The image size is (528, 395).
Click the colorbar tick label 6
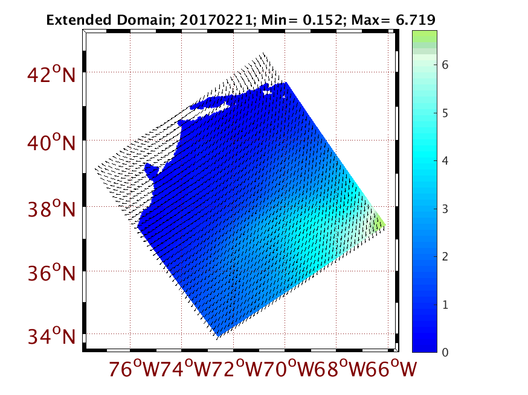445,65
